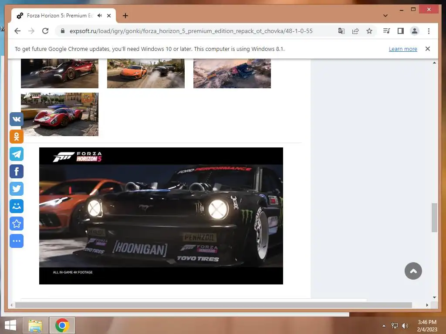Click the round scroll-to-top button

click(413, 271)
